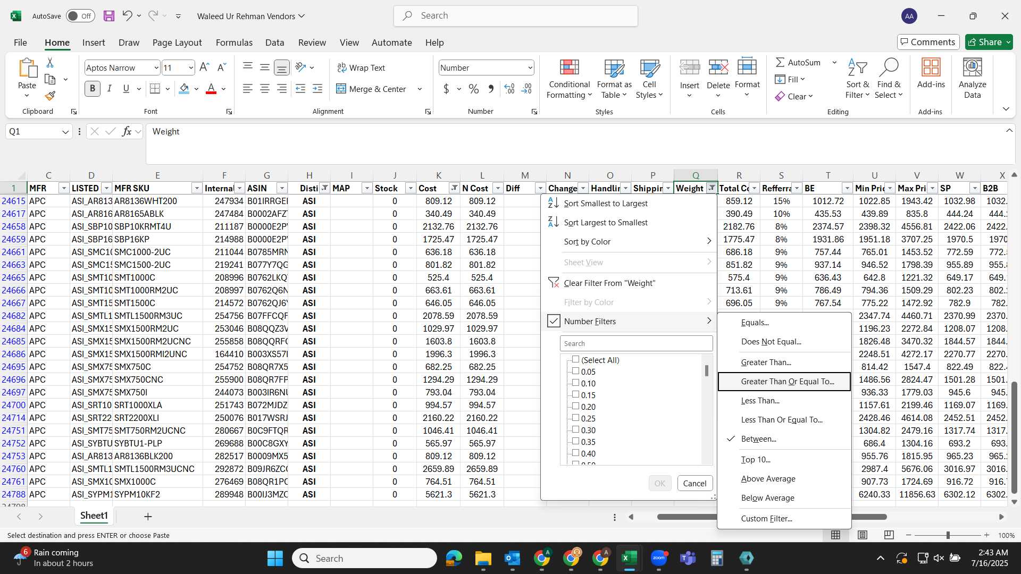Click Increase Decimal icon
The image size is (1021, 574).
pos(509,89)
